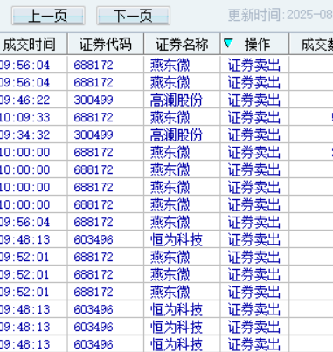
Task: Click the 下一页 next page button
Action: pos(133,16)
